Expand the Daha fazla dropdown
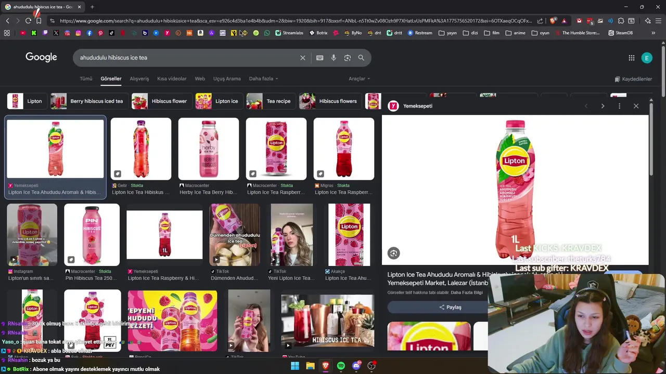666x374 pixels. [263, 78]
